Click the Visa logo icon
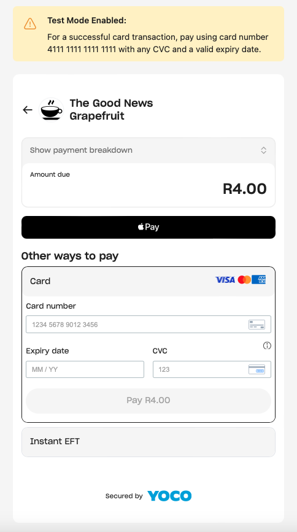This screenshot has height=532, width=297. (x=225, y=280)
